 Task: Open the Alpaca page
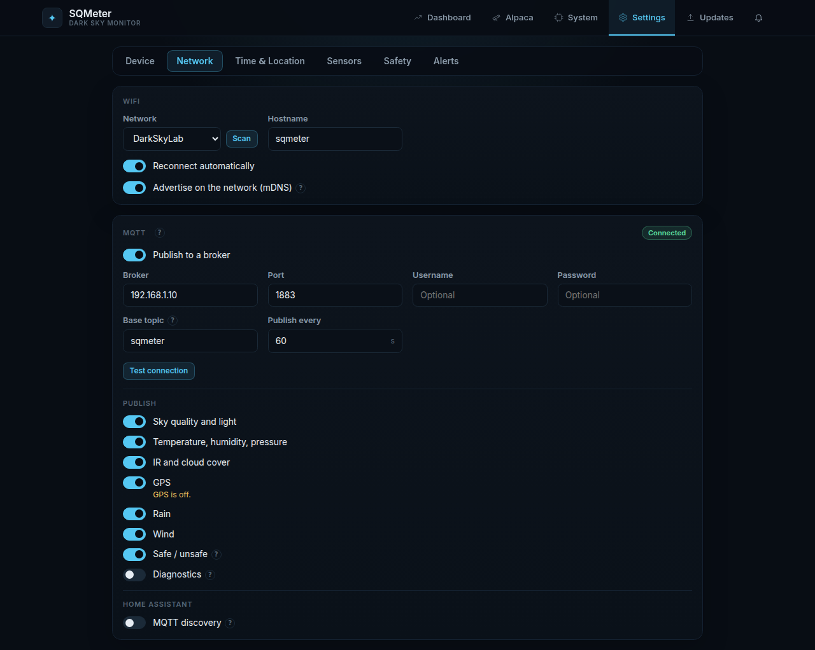click(513, 18)
